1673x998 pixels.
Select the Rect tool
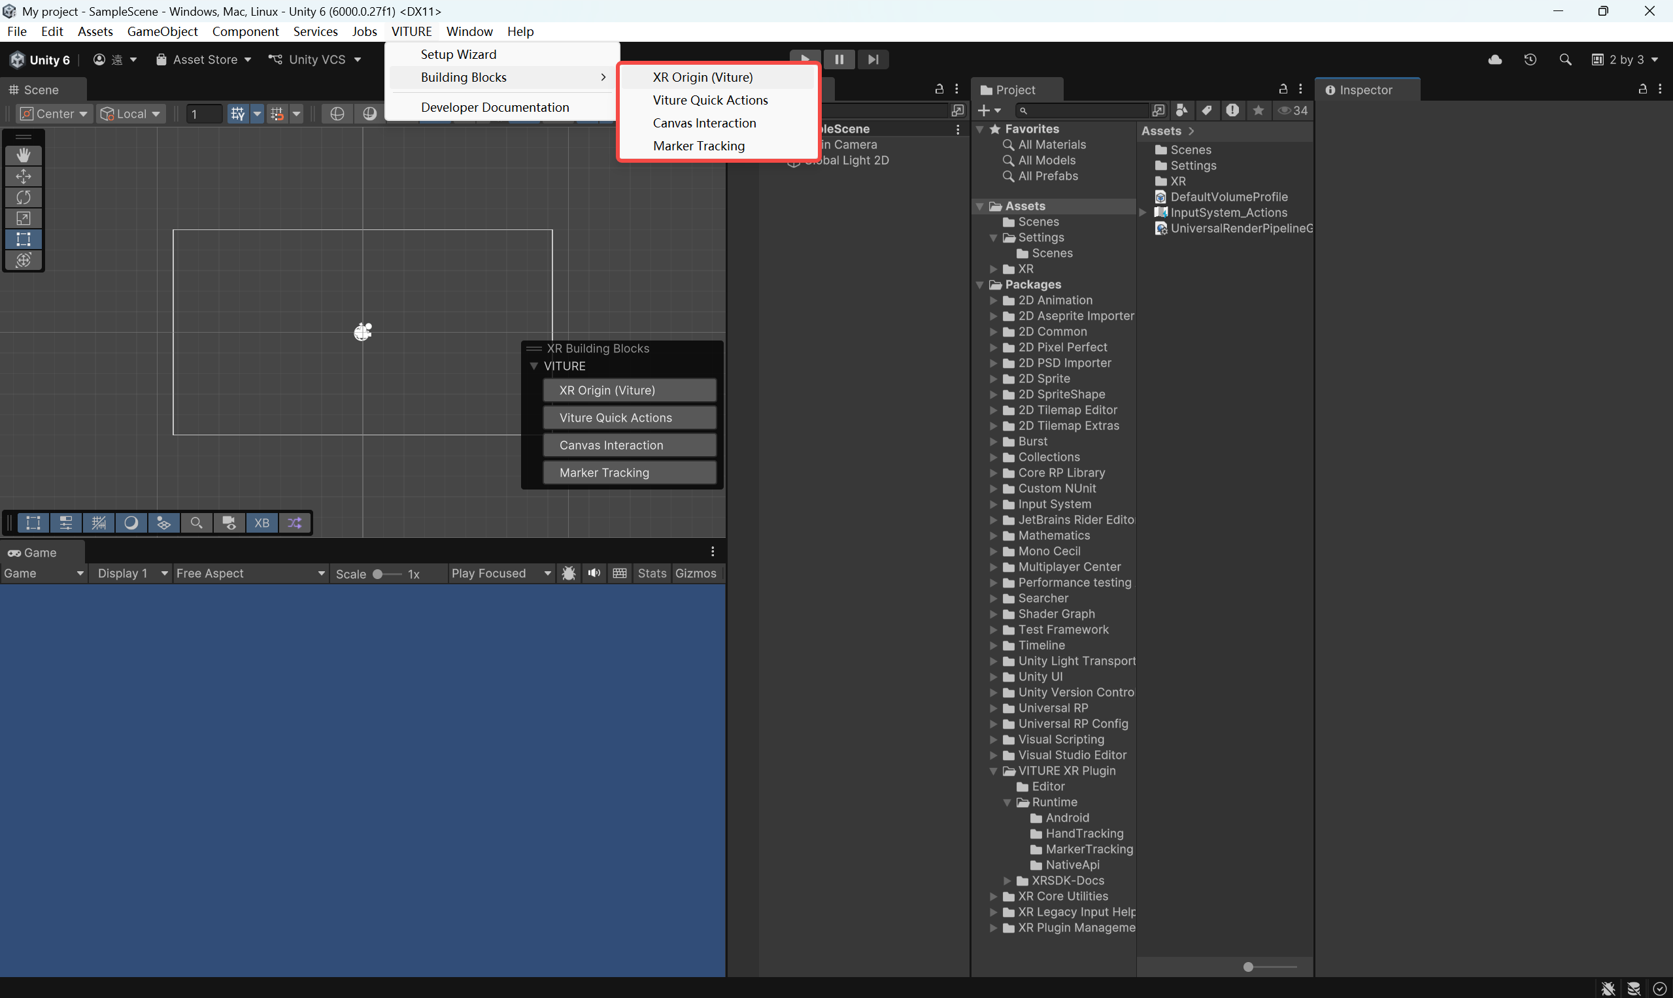point(24,239)
